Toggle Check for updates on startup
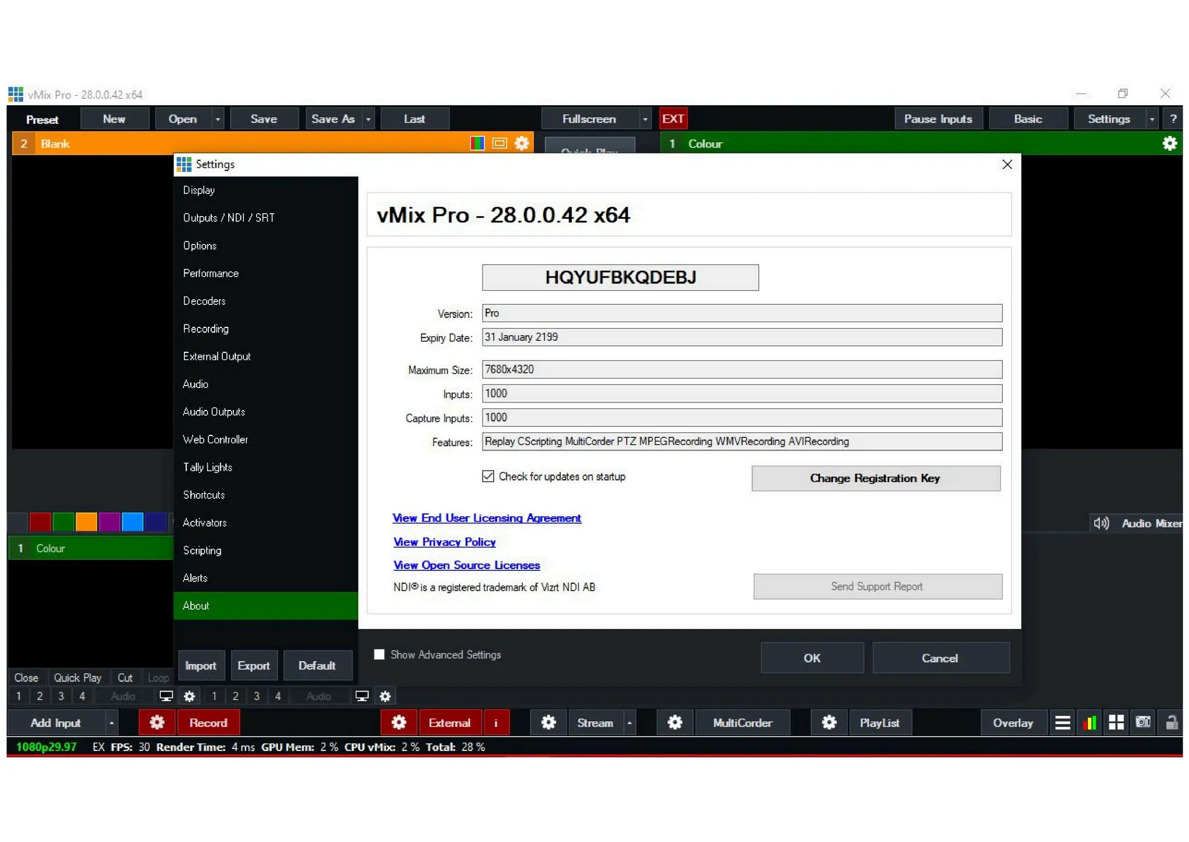The width and height of the screenshot is (1189, 842). coord(488,476)
